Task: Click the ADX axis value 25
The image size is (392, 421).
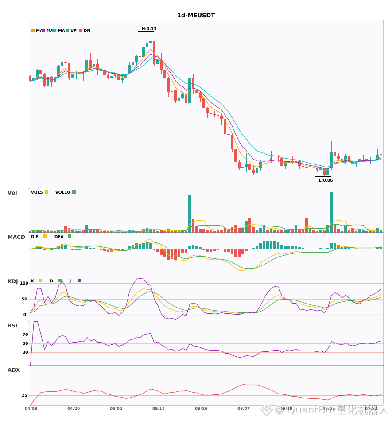Action: click(x=24, y=395)
